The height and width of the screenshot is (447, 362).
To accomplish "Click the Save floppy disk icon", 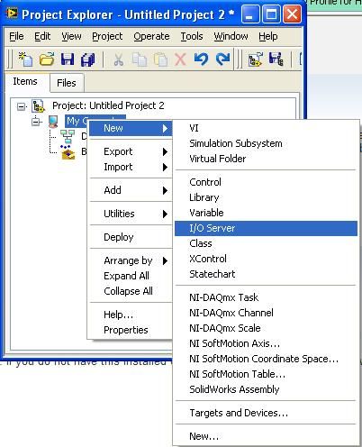I will pos(68,59).
